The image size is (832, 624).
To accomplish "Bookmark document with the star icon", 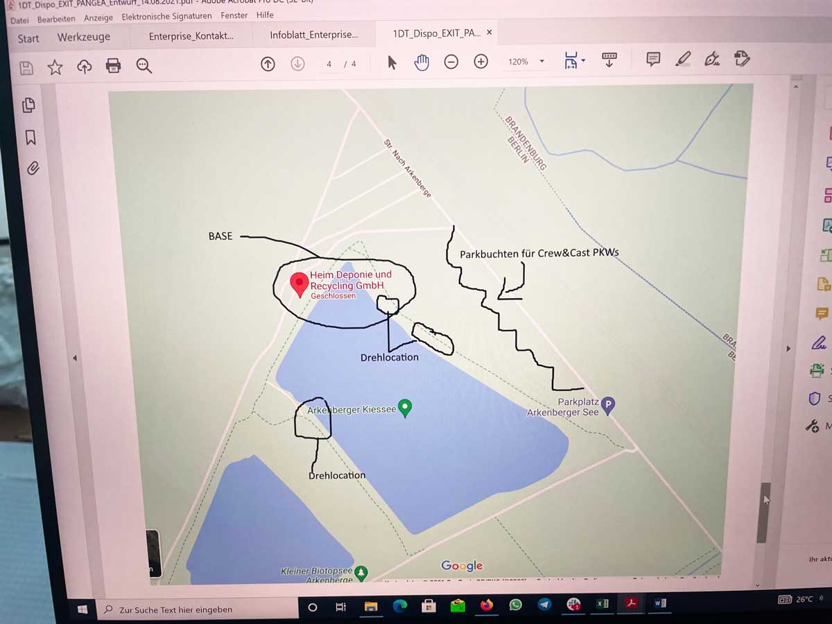I will coord(55,67).
